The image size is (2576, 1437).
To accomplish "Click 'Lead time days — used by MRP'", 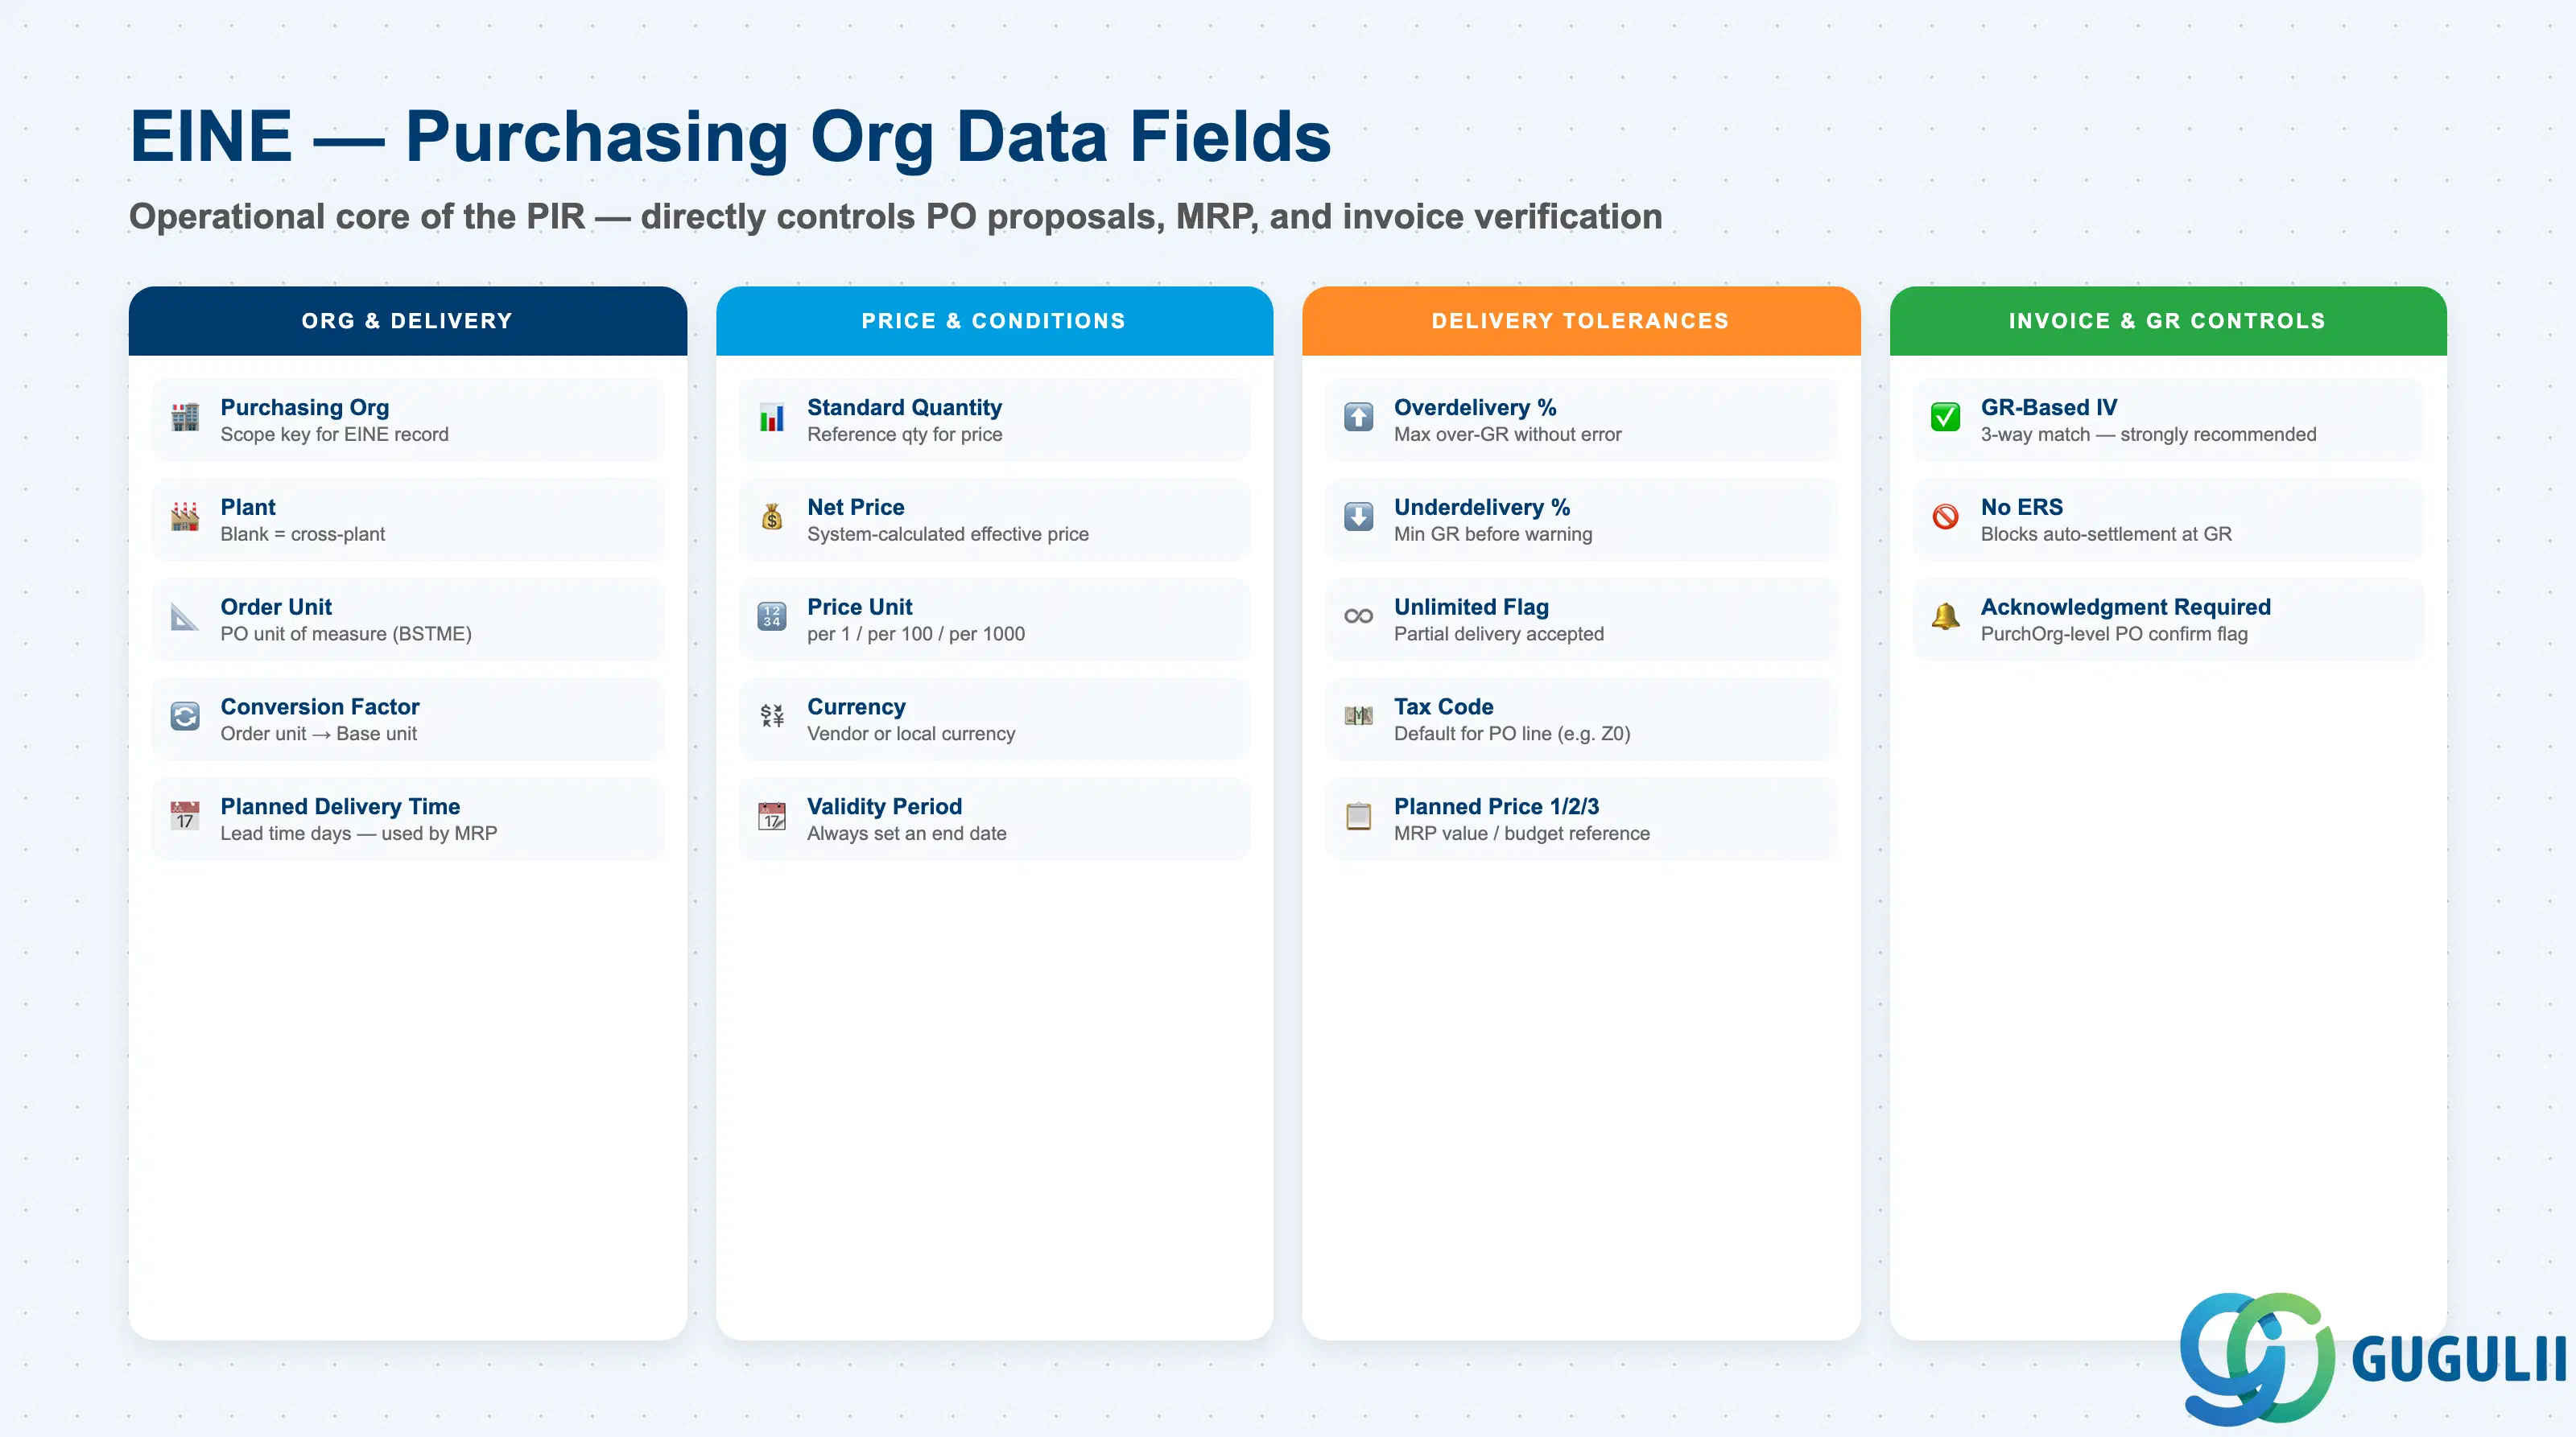I will pyautogui.click(x=359, y=834).
